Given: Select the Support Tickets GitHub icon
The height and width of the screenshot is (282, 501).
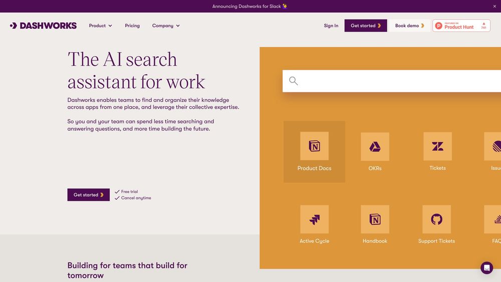Looking at the screenshot, I should [436, 219].
